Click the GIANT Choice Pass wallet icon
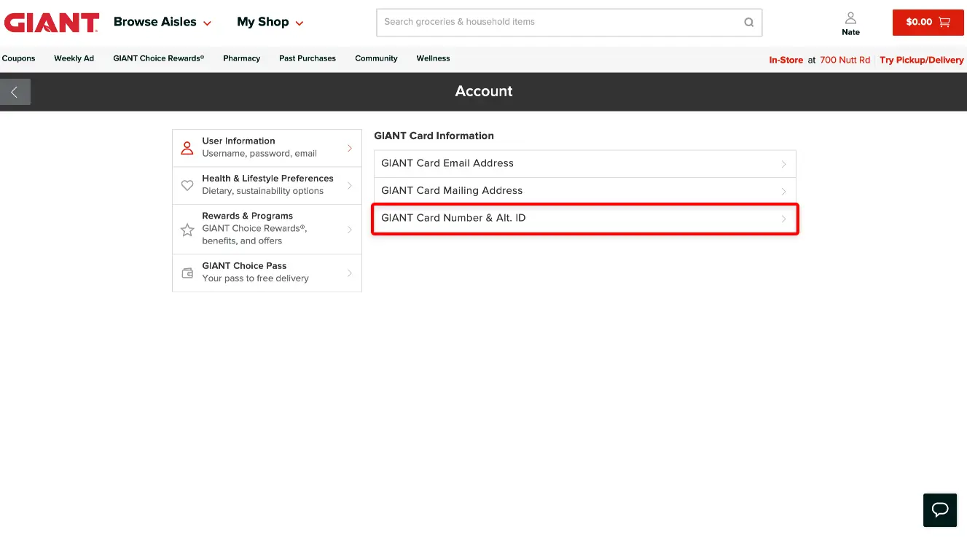 (187, 273)
